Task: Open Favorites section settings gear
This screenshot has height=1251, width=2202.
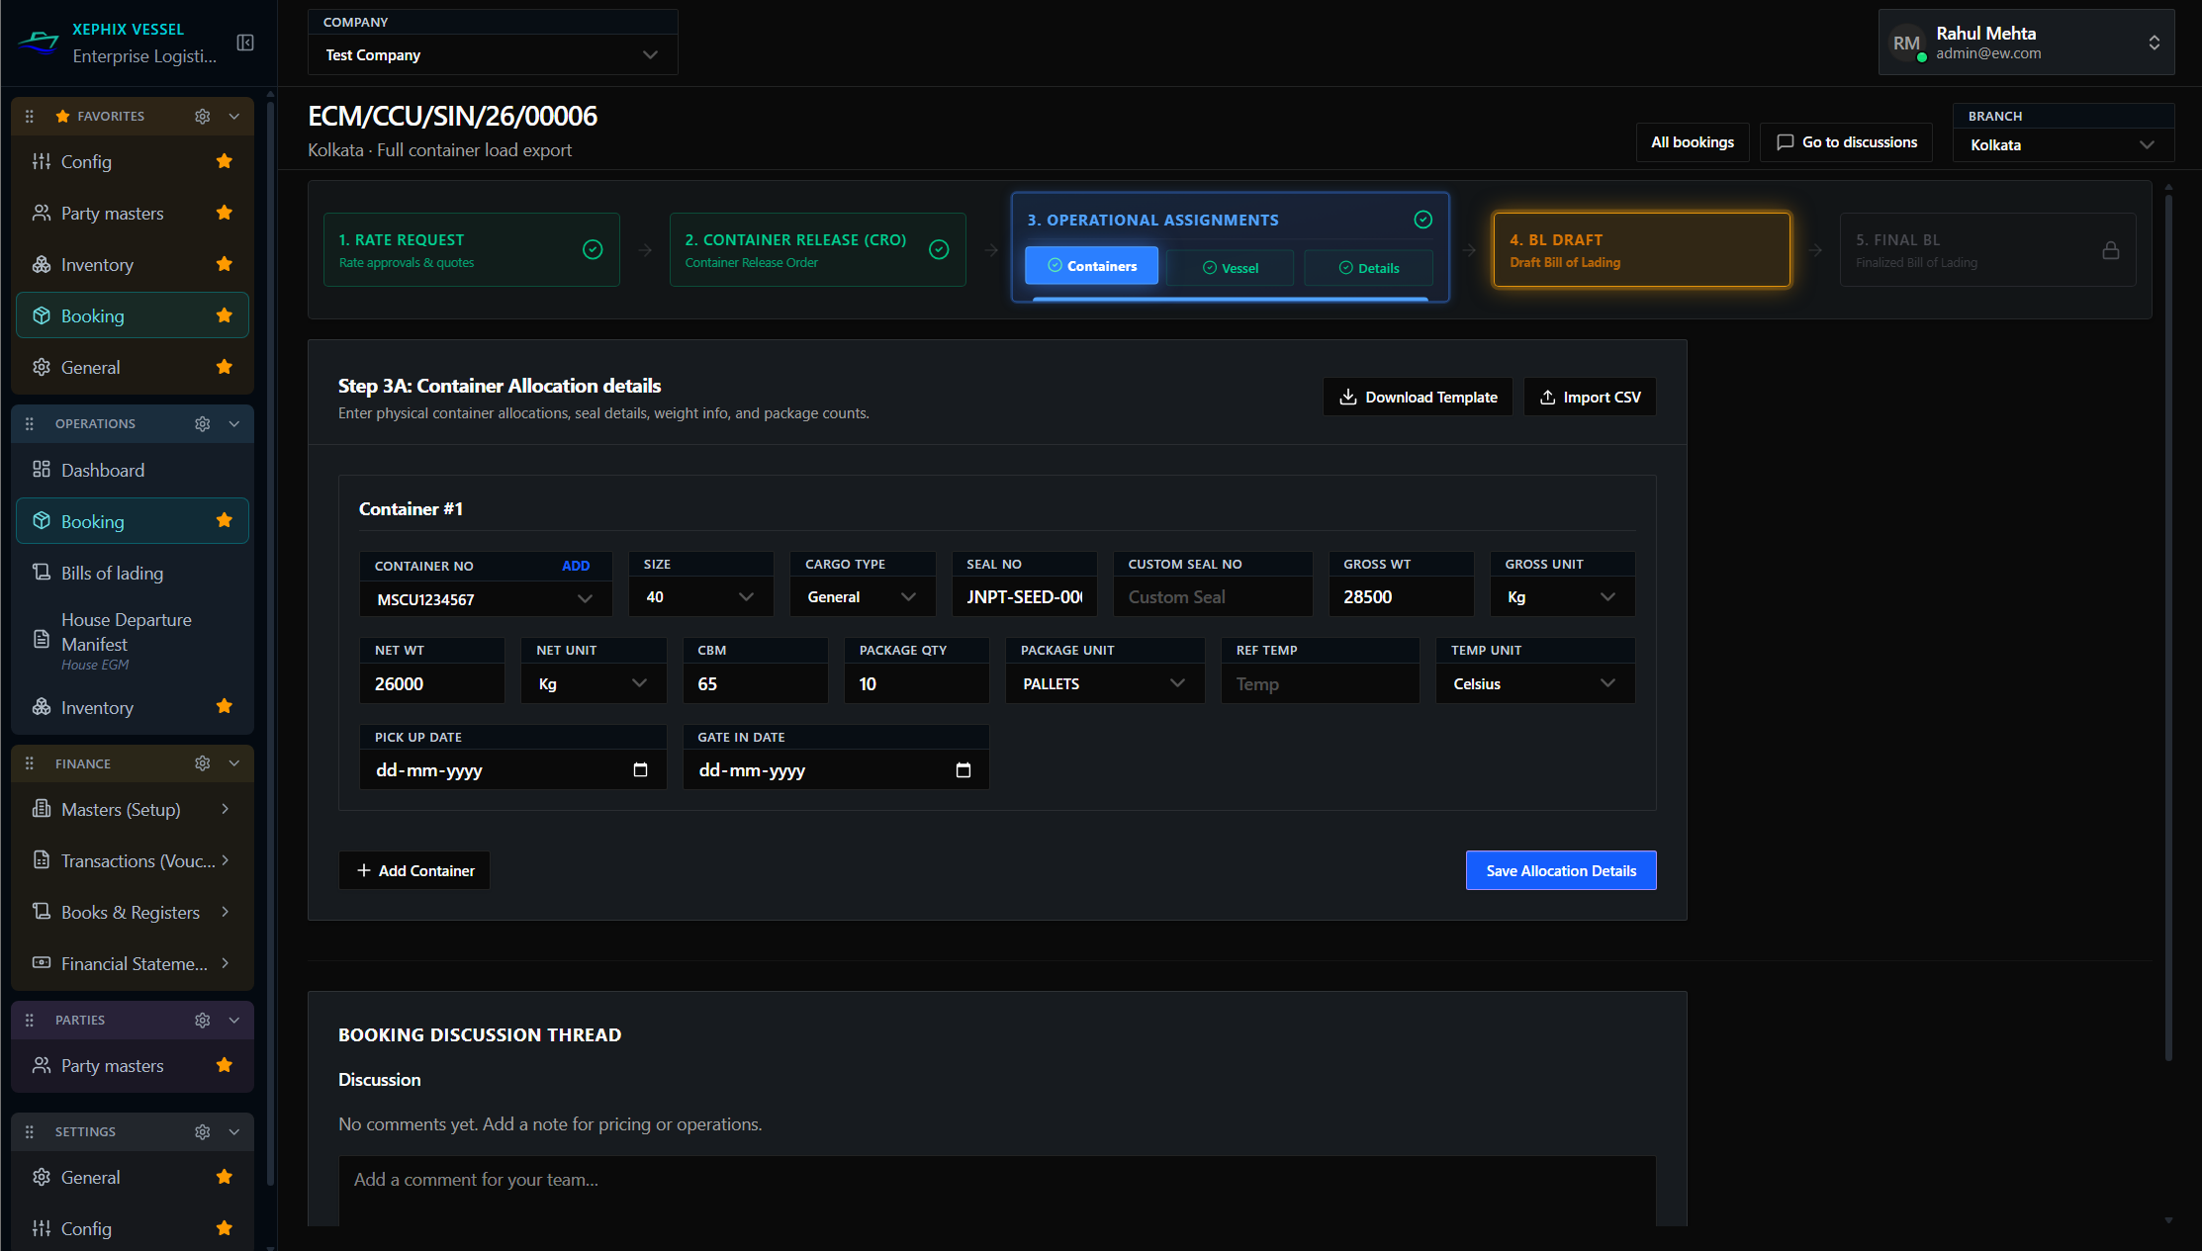Action: (x=203, y=117)
